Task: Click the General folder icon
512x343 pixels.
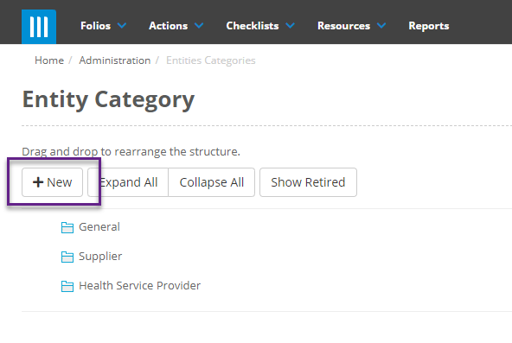Action: coord(67,227)
